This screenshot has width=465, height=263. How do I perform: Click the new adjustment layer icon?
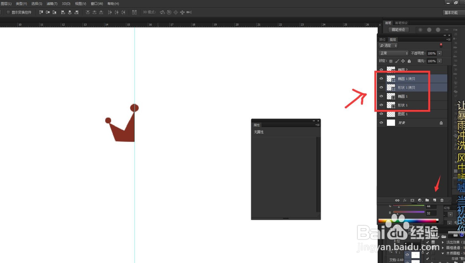coord(420,200)
